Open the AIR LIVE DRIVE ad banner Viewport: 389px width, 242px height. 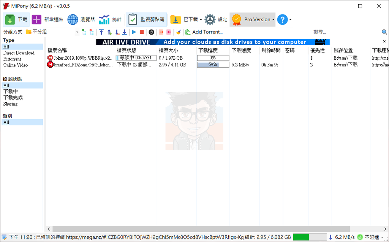[x=213, y=42]
